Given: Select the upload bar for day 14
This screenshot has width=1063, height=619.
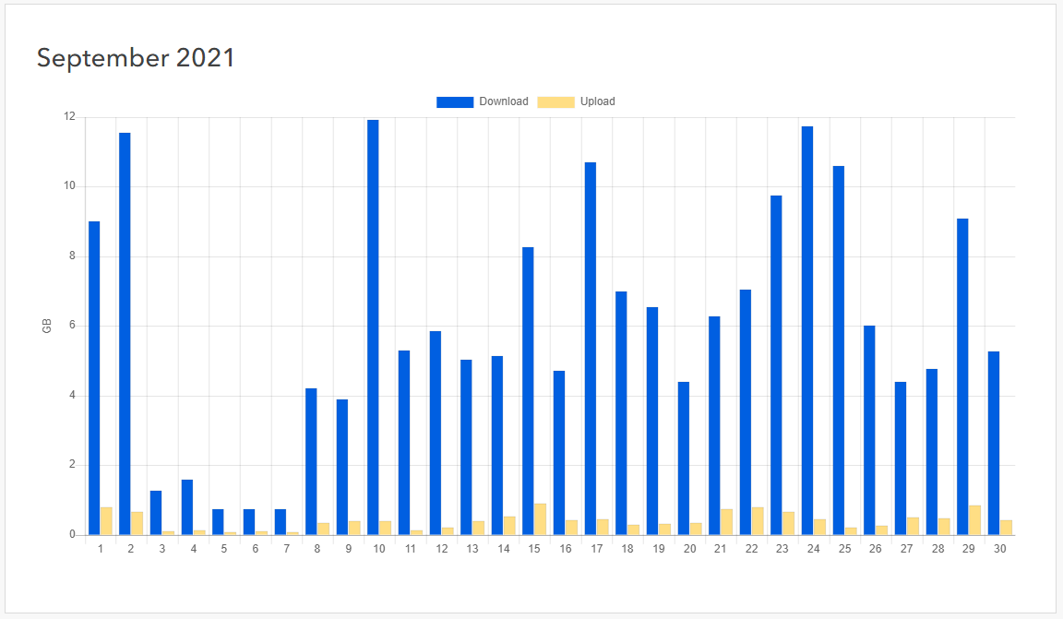Looking at the screenshot, I should point(509,526).
